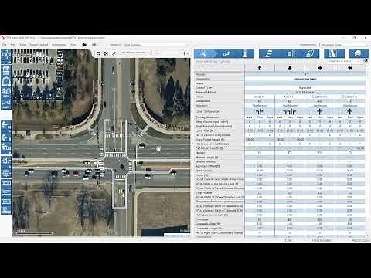Toggle Median checkbox in the westbound column
The image size is (371, 278).
pyautogui.click(x=350, y=153)
